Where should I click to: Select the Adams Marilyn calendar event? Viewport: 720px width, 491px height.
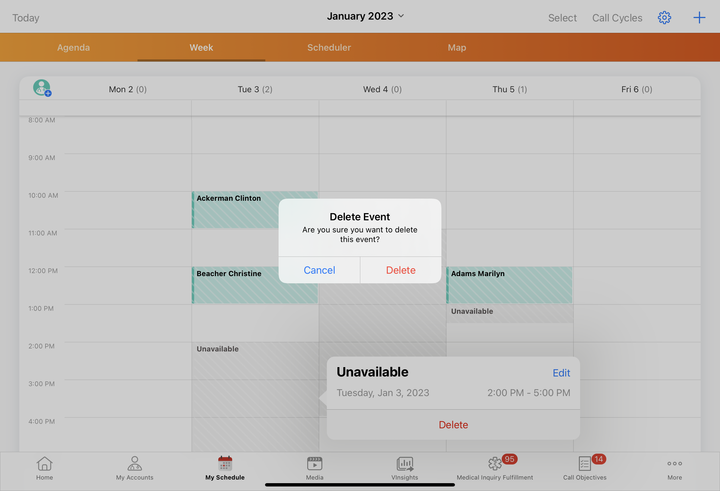click(509, 285)
